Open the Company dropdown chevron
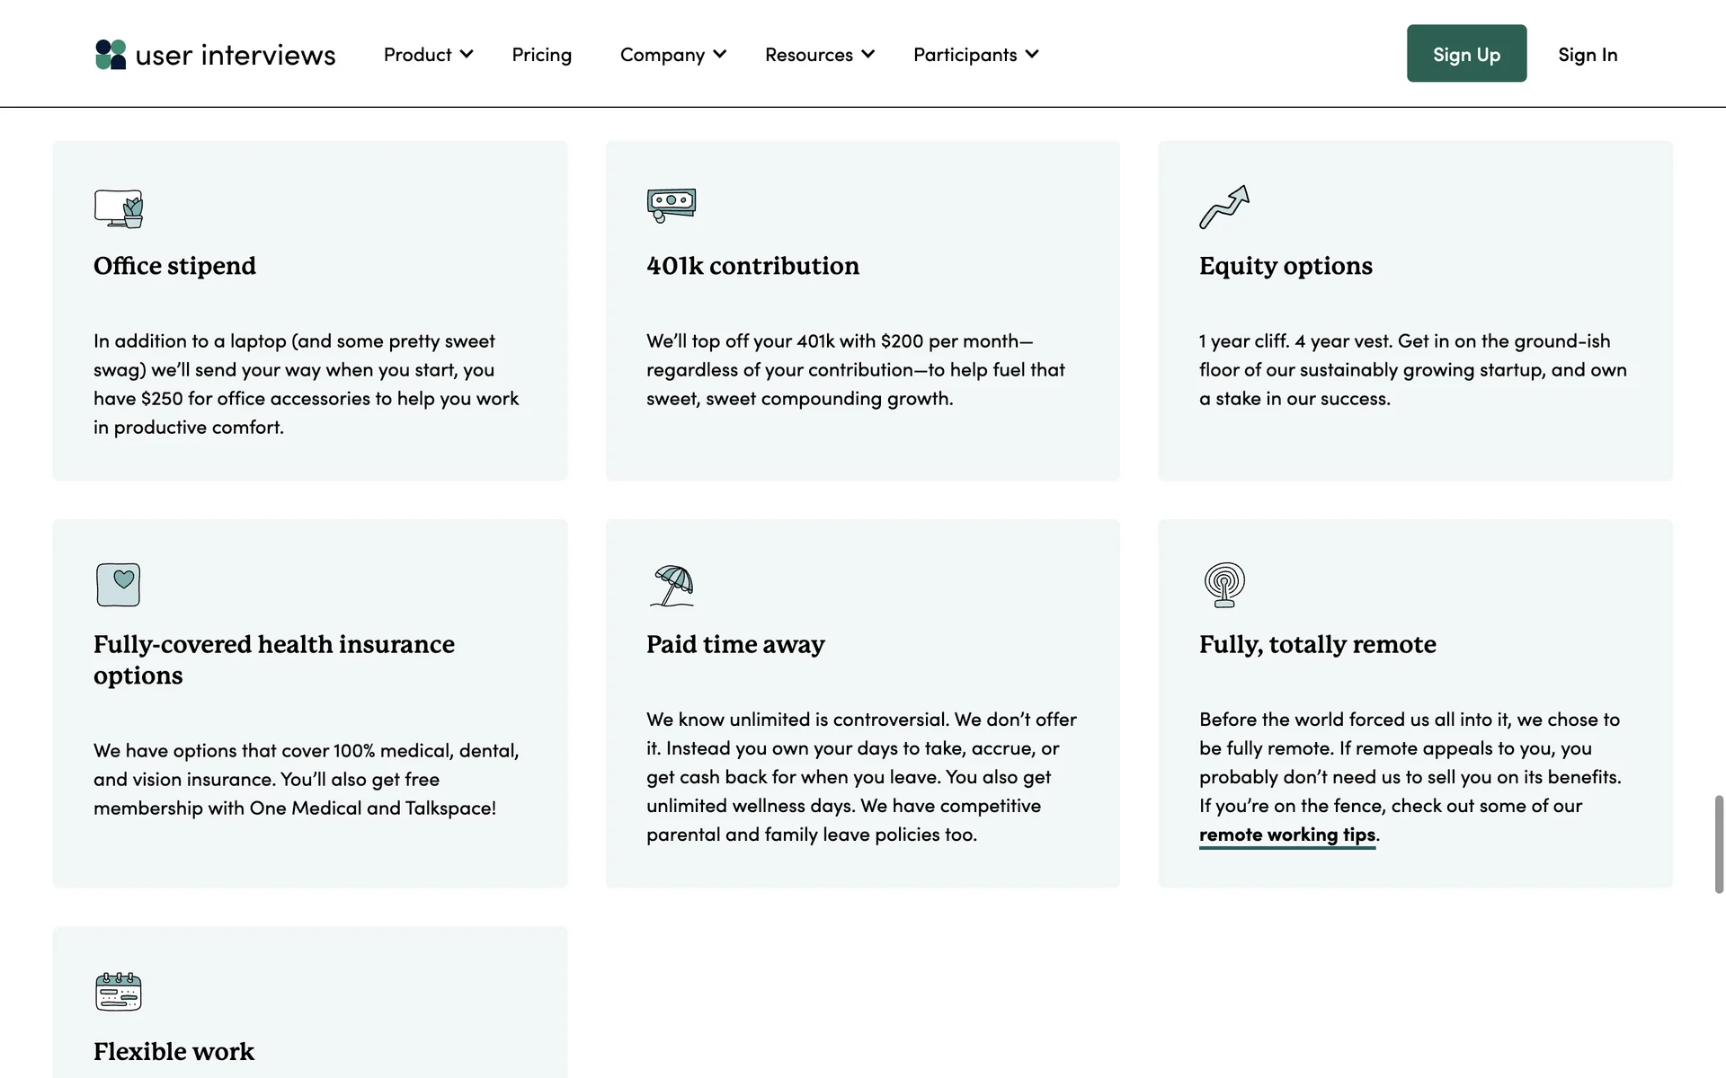Image resolution: width=1726 pixels, height=1078 pixels. [x=719, y=55]
